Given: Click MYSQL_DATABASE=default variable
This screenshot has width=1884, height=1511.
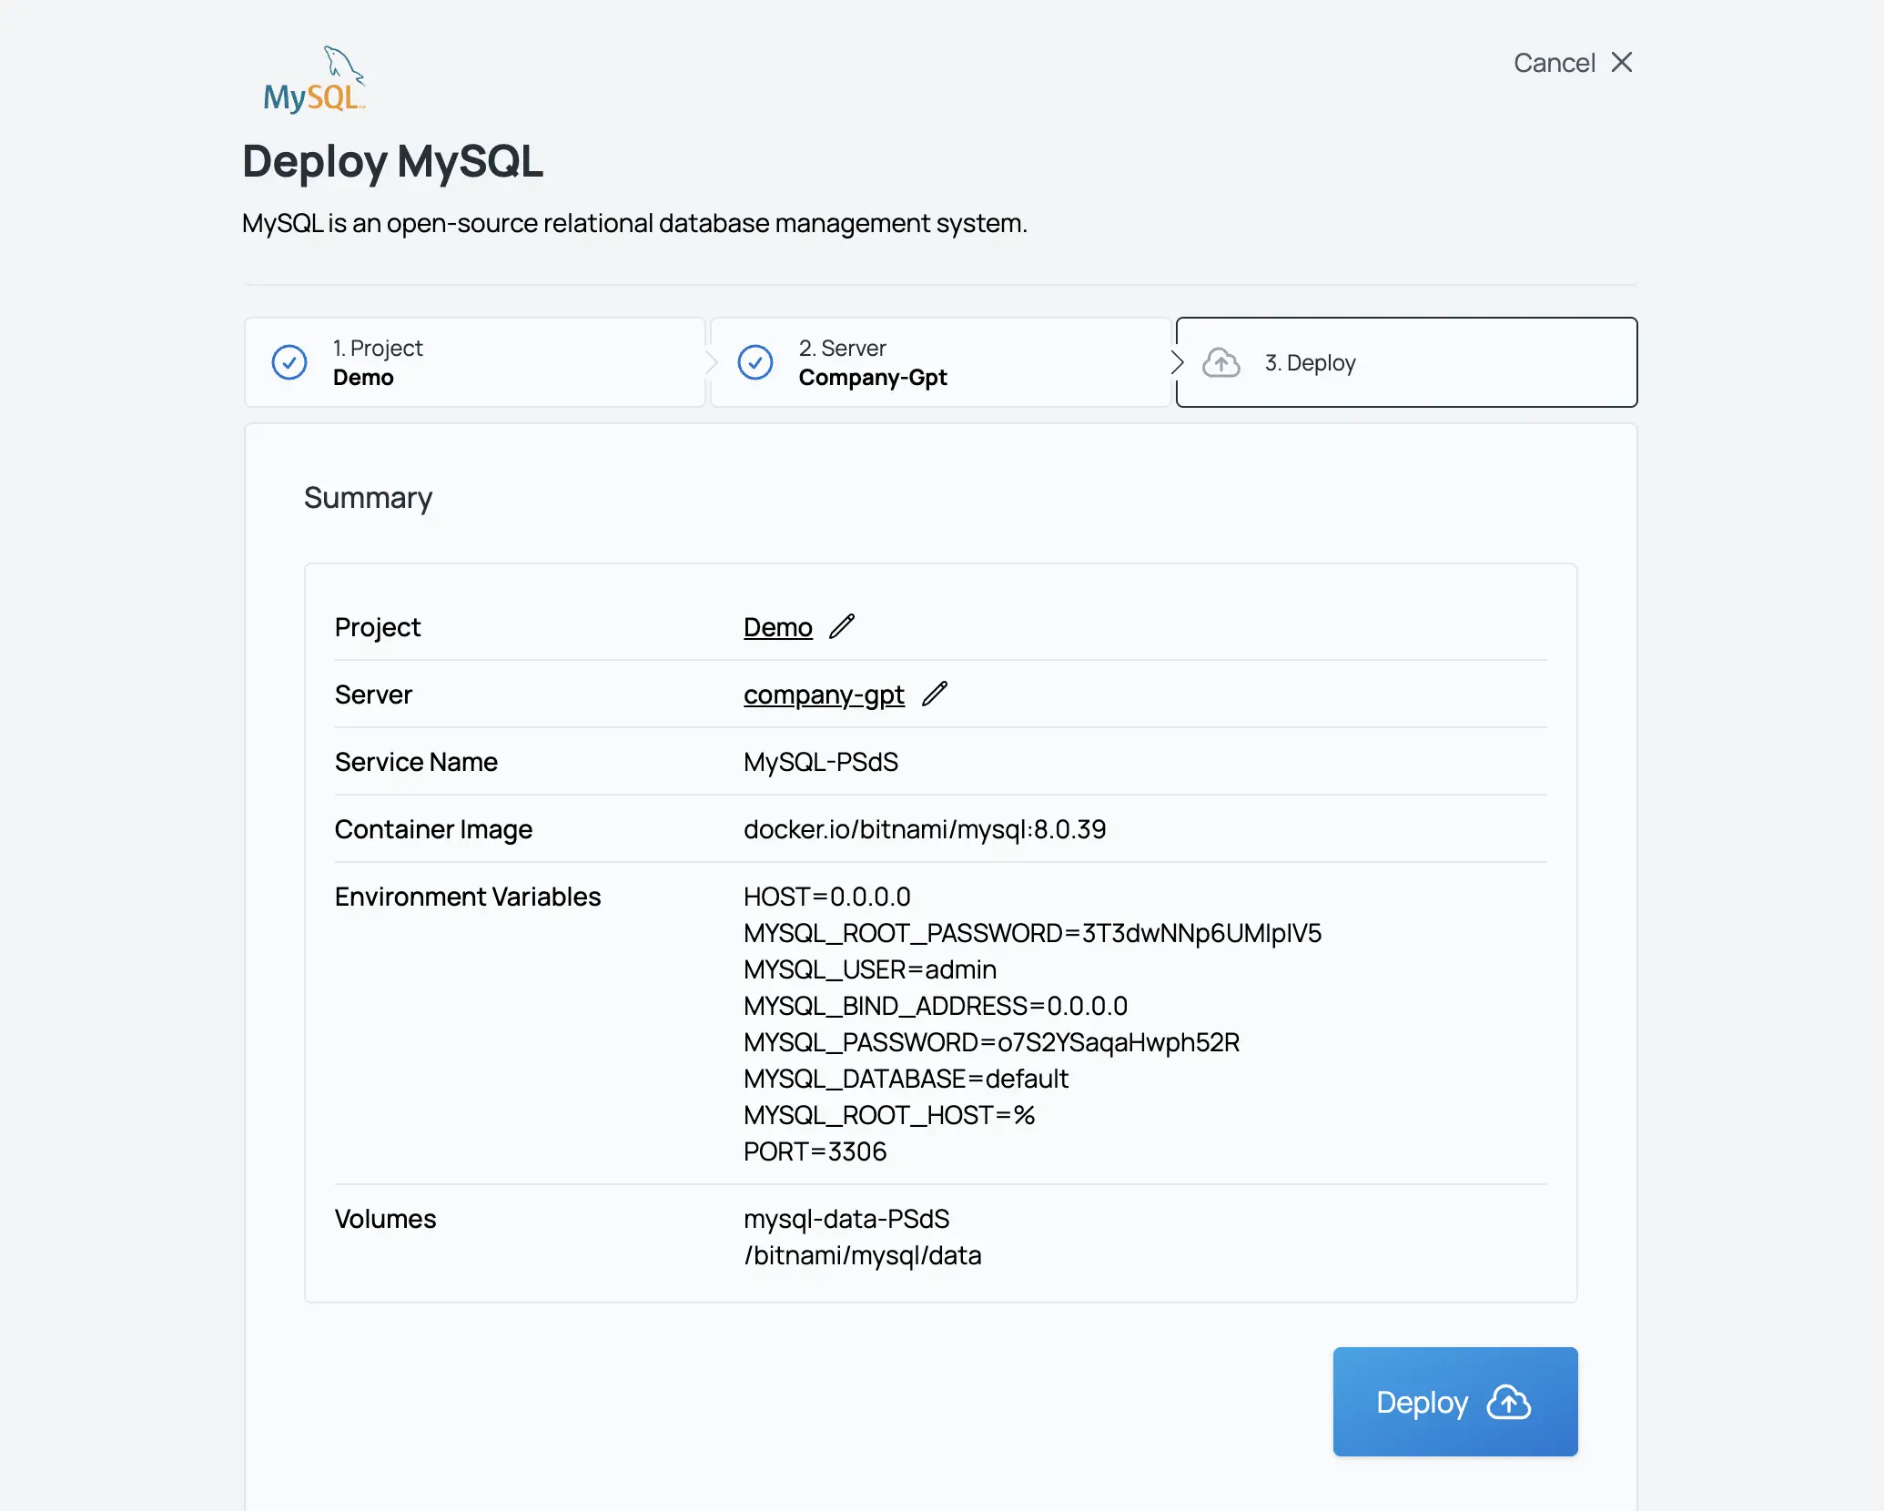Looking at the screenshot, I should [906, 1079].
